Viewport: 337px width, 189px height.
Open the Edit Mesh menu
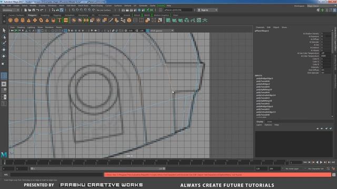[71, 6]
